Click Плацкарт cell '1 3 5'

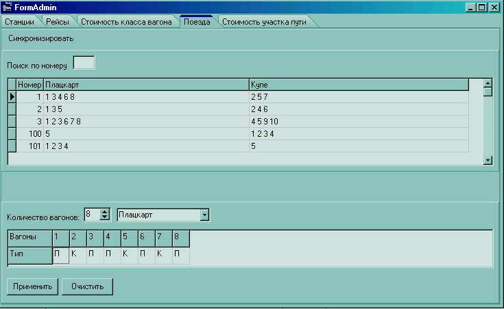[x=146, y=109]
